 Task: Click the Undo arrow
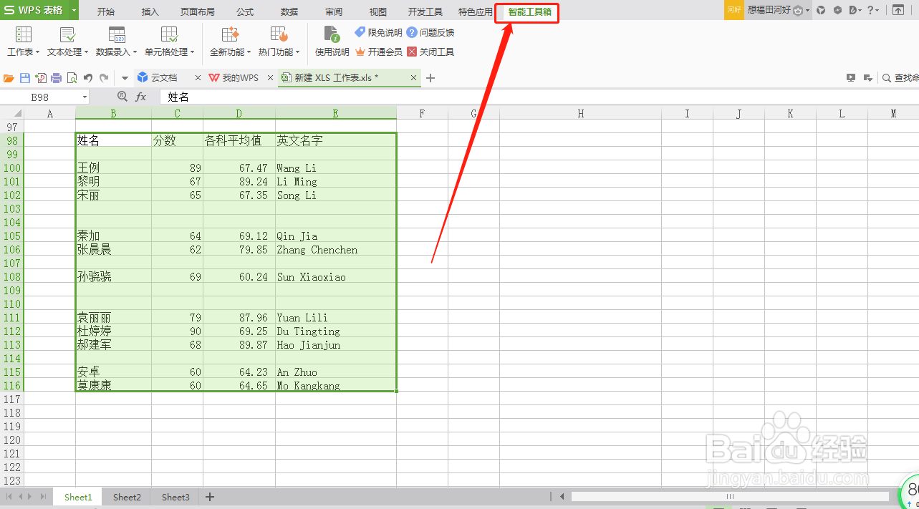[88, 78]
